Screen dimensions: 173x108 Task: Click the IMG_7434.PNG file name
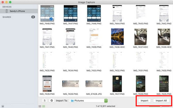pyautogui.click(x=71, y=71)
